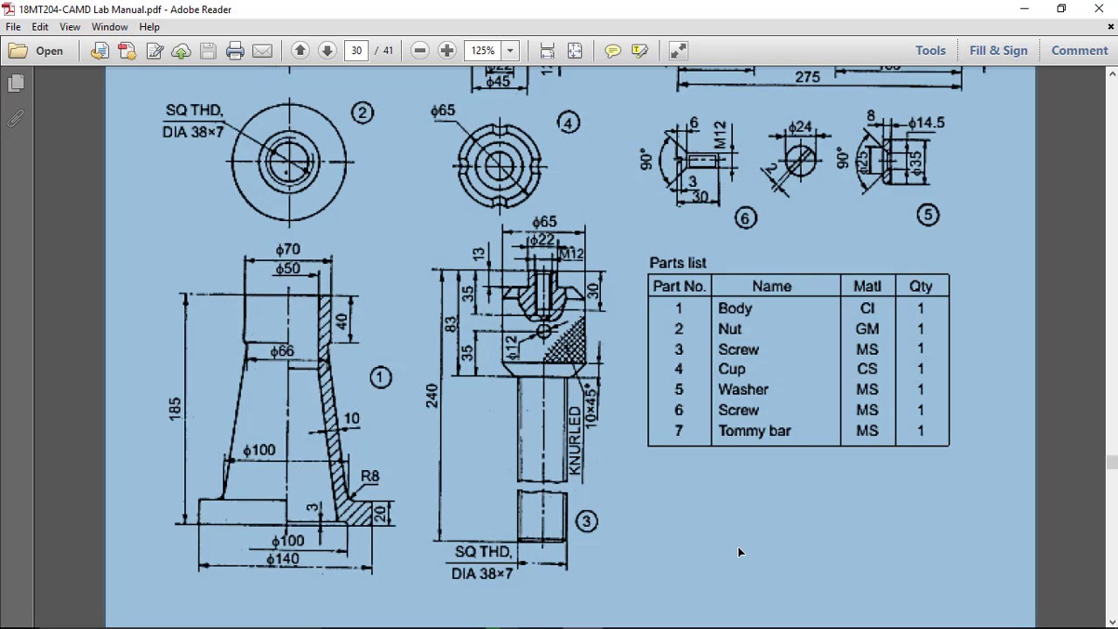Click the menu bar close document X

[1112, 27]
